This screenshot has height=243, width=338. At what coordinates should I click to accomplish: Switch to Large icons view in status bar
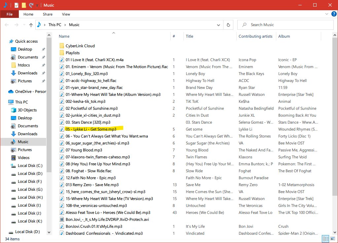click(333, 239)
